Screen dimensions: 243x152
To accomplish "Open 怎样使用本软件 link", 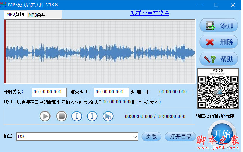I will point(150,13).
